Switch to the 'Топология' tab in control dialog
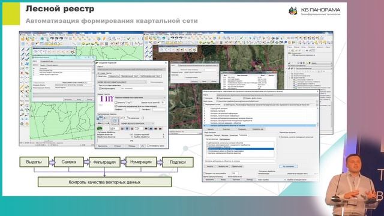The width and height of the screenshot is (384, 216). click(243, 135)
